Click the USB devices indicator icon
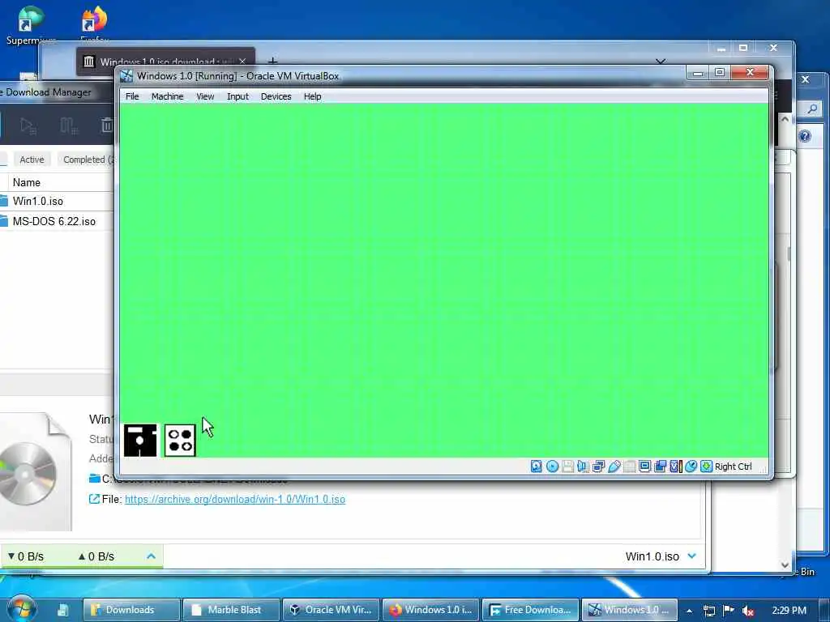This screenshot has height=622, width=830. [x=614, y=466]
